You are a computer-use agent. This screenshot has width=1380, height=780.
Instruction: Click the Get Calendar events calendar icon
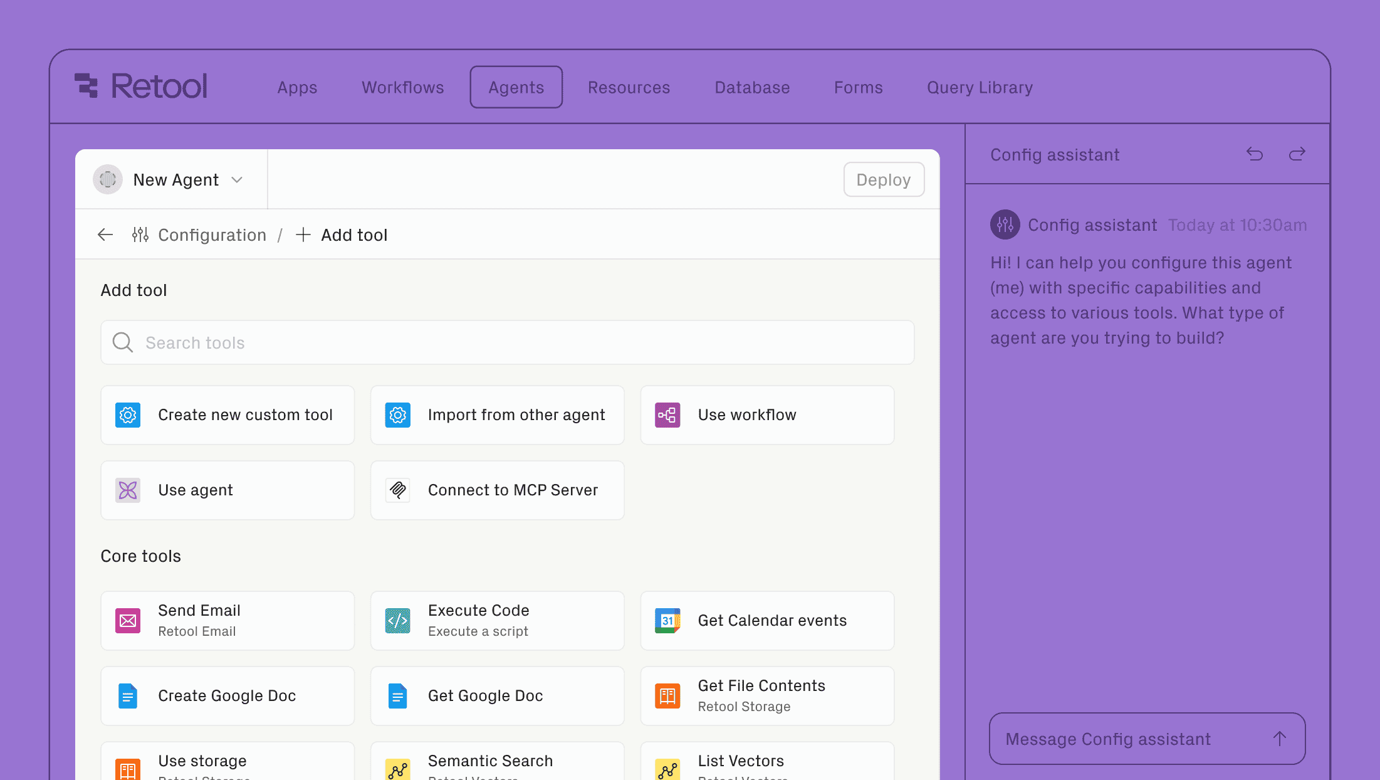tap(667, 620)
